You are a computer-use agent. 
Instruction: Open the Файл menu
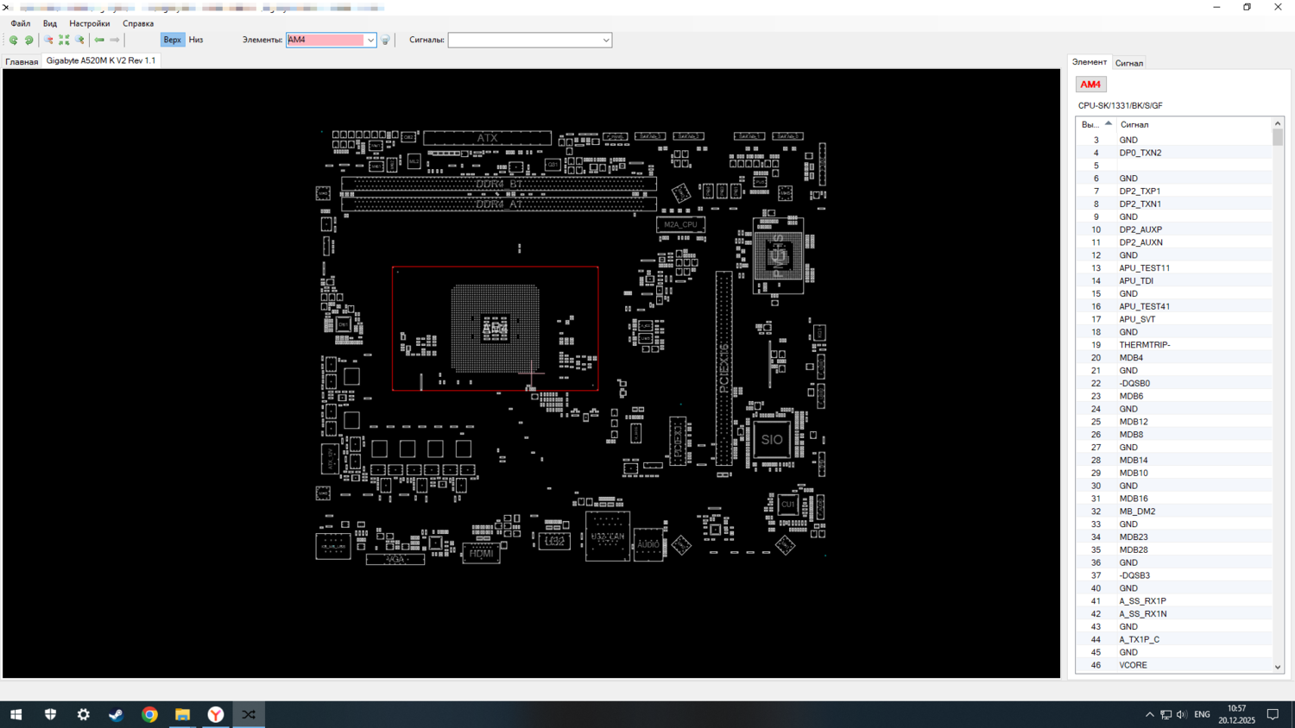(x=20, y=23)
